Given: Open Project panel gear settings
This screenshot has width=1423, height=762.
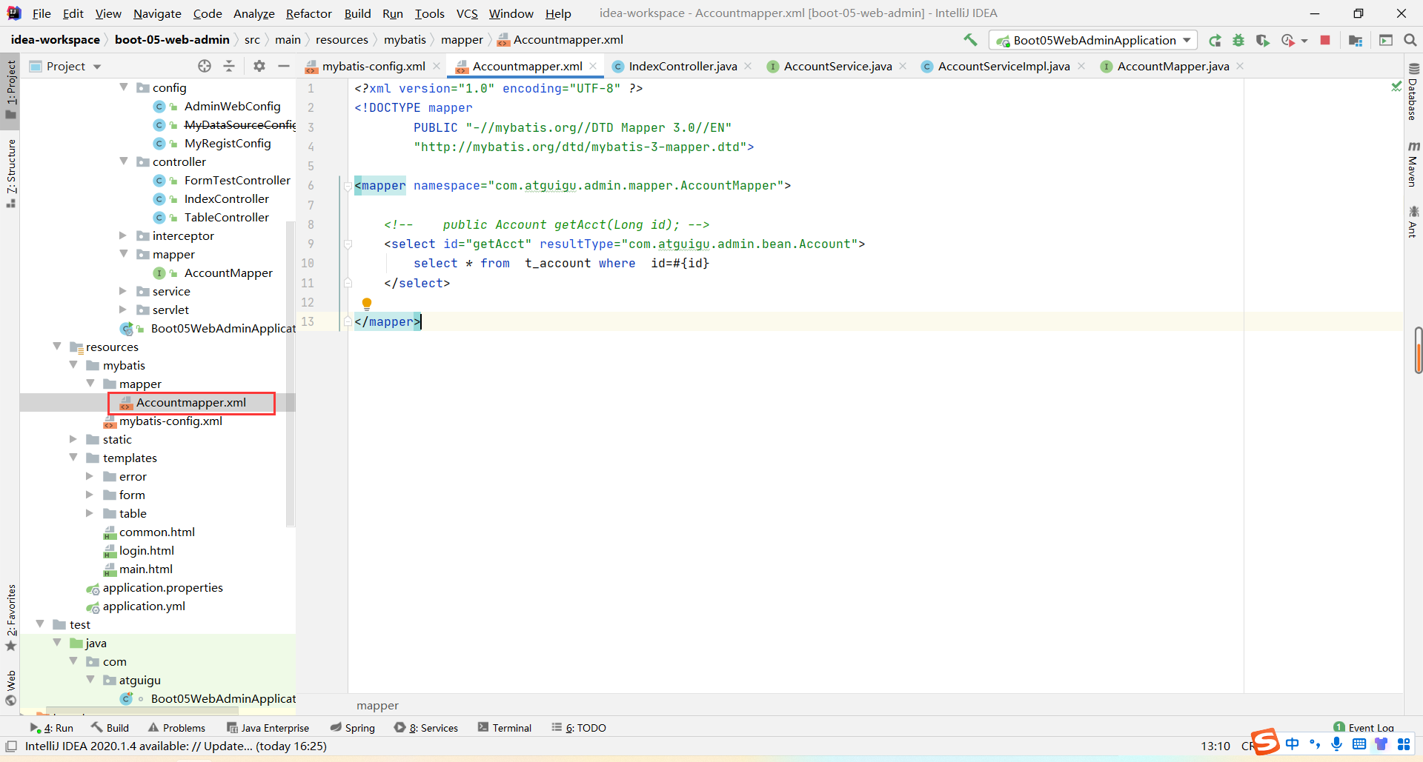Looking at the screenshot, I should point(259,66).
